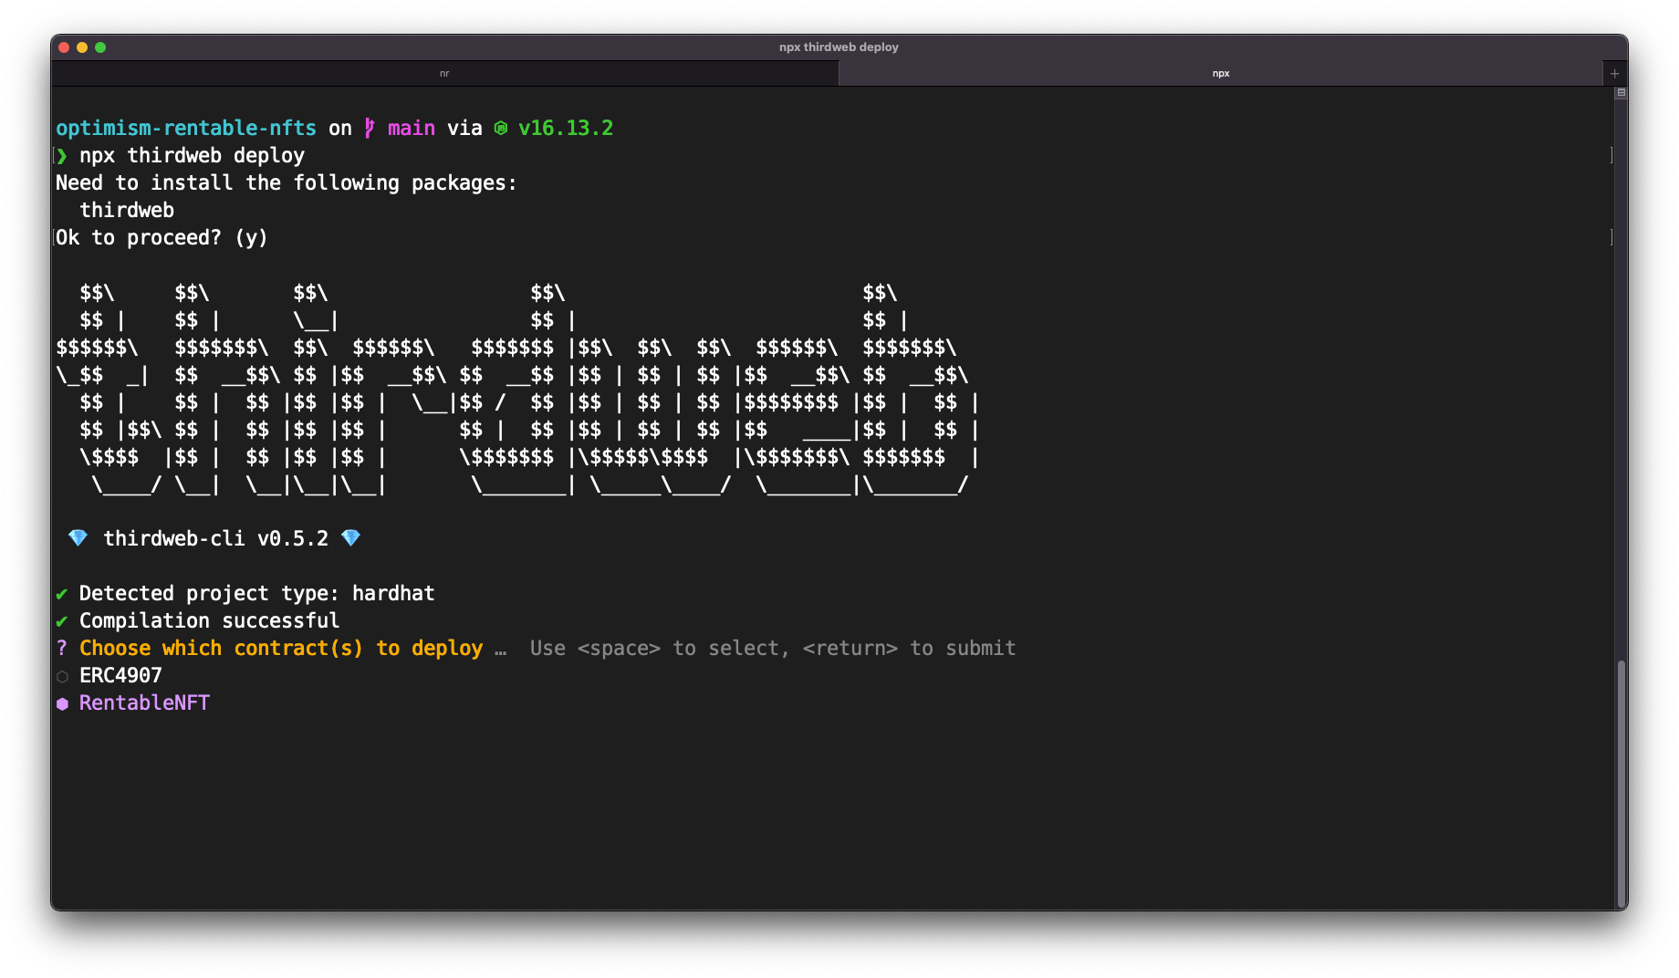
Task: Click the diamond emoji left of thirdweb-cli
Action: tap(78, 538)
